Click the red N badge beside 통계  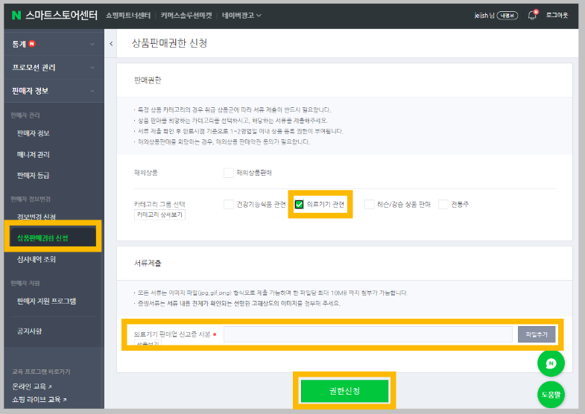point(32,44)
